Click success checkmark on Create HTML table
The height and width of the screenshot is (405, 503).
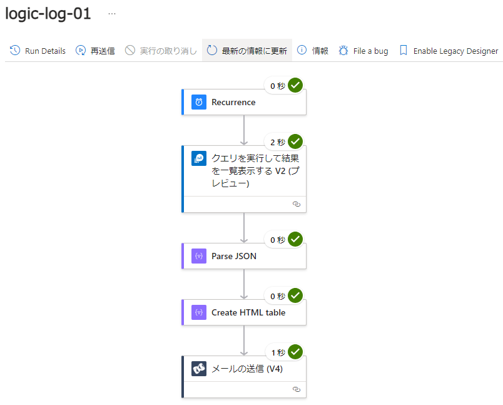click(x=295, y=295)
